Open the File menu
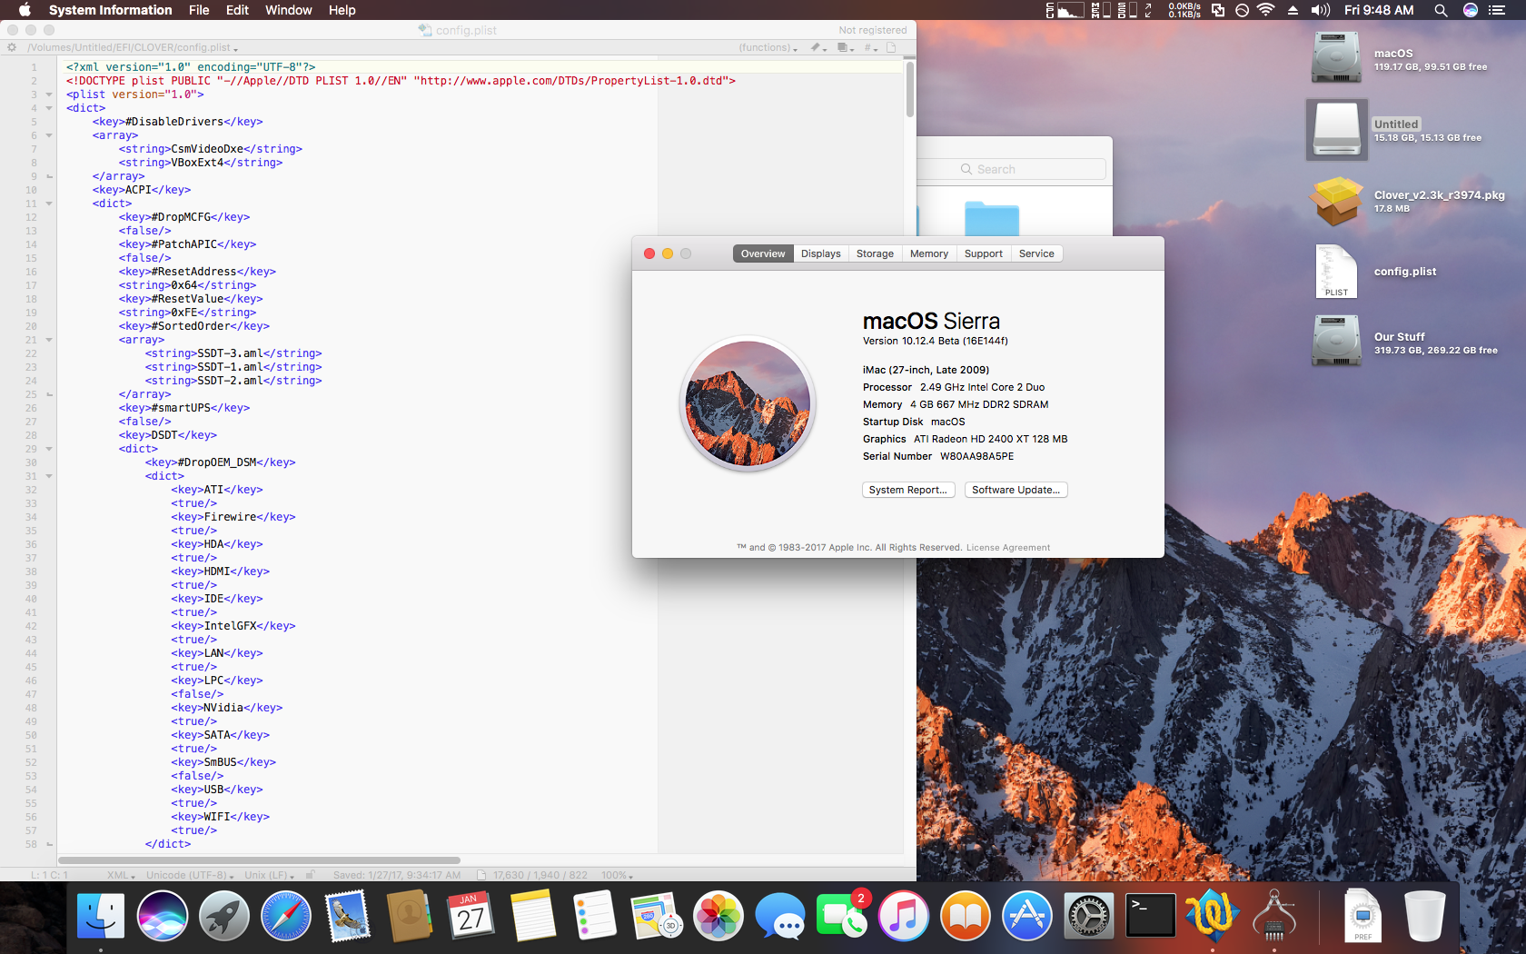This screenshot has width=1526, height=954. tap(199, 10)
